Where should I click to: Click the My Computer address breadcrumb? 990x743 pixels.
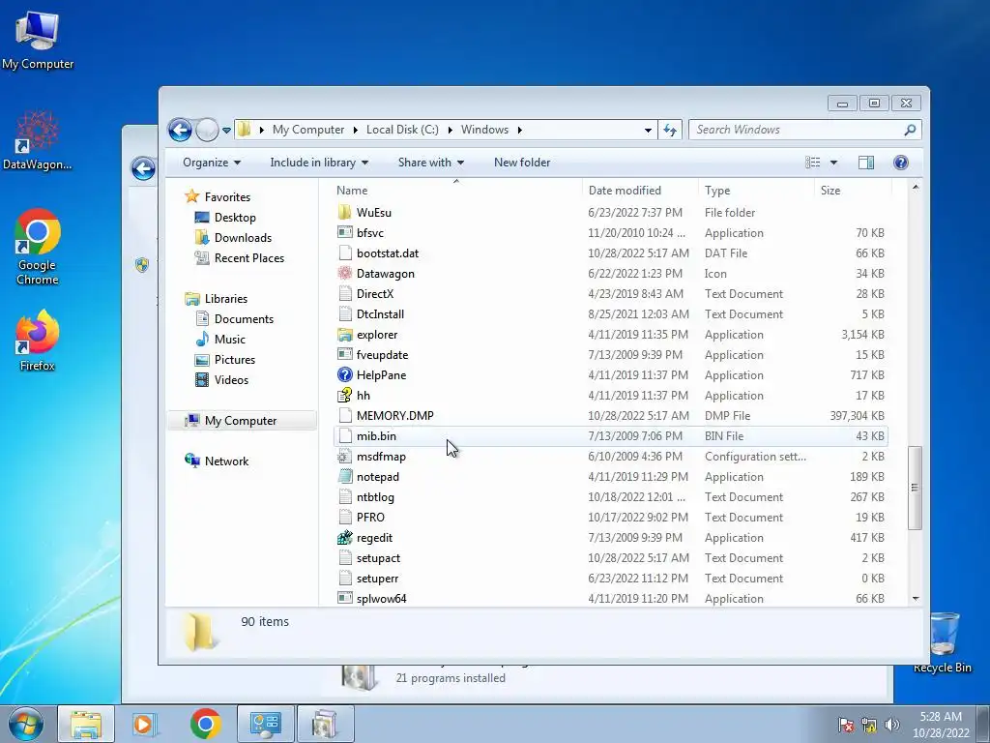tap(308, 130)
